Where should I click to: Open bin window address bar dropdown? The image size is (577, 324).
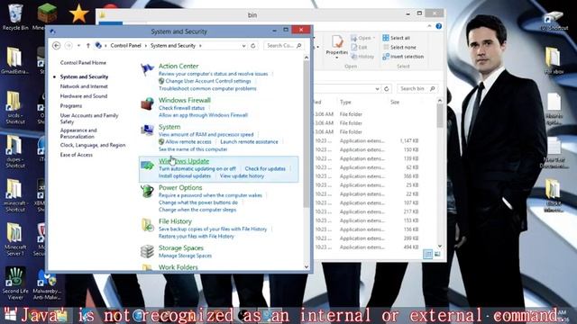[x=377, y=88]
